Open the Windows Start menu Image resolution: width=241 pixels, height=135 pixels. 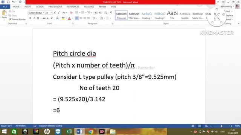[4, 132]
